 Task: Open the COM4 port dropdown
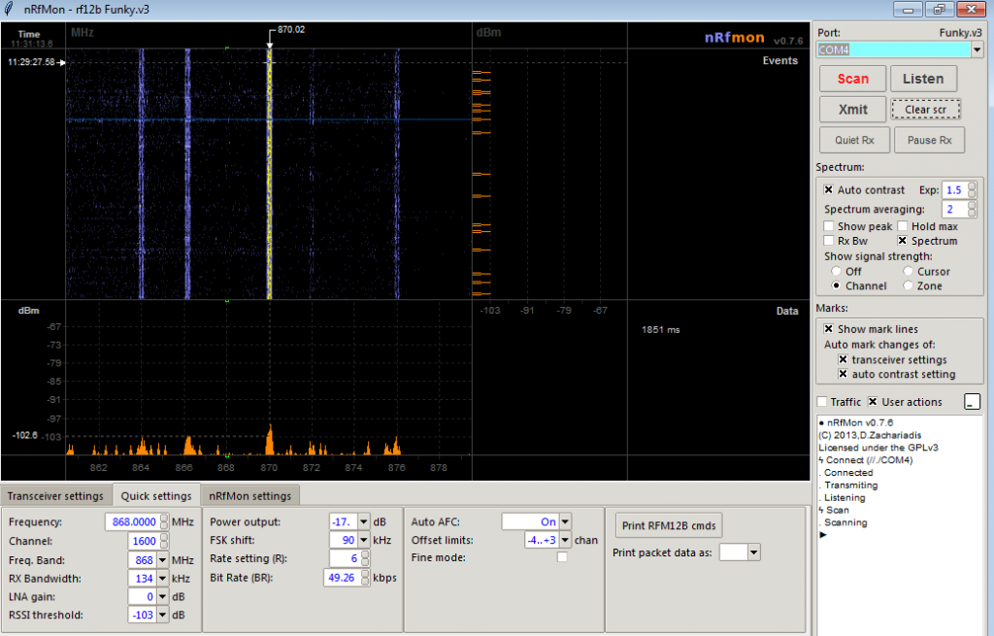click(977, 50)
